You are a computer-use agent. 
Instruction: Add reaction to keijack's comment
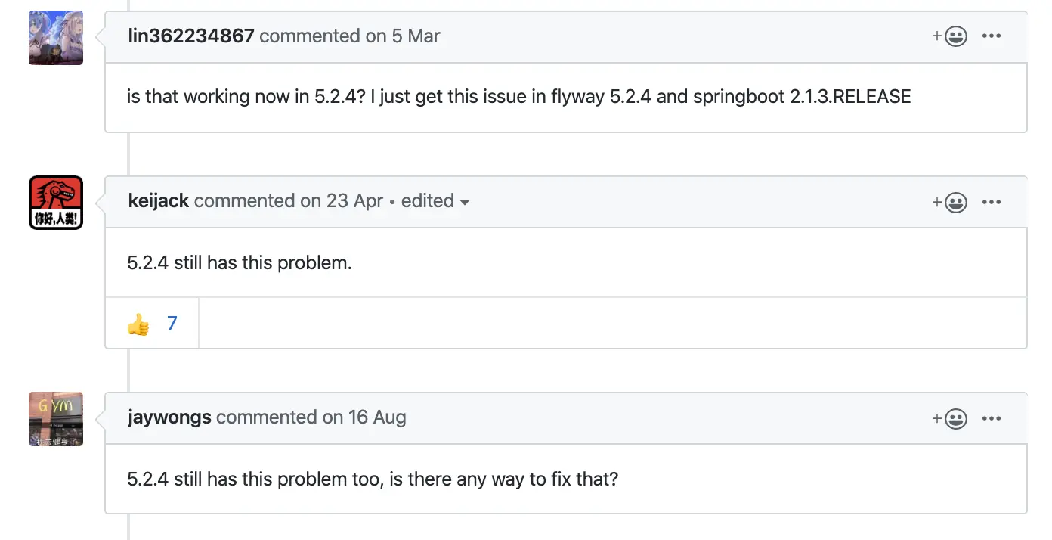tap(950, 202)
